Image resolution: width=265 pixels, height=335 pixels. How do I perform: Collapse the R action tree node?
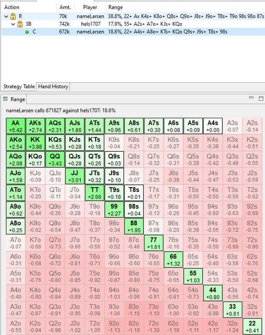tap(6, 16)
